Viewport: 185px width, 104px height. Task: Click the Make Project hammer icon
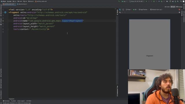coord(119,1)
